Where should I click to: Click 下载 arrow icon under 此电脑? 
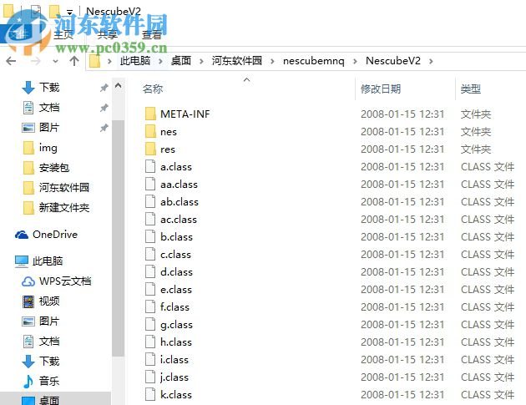point(28,362)
